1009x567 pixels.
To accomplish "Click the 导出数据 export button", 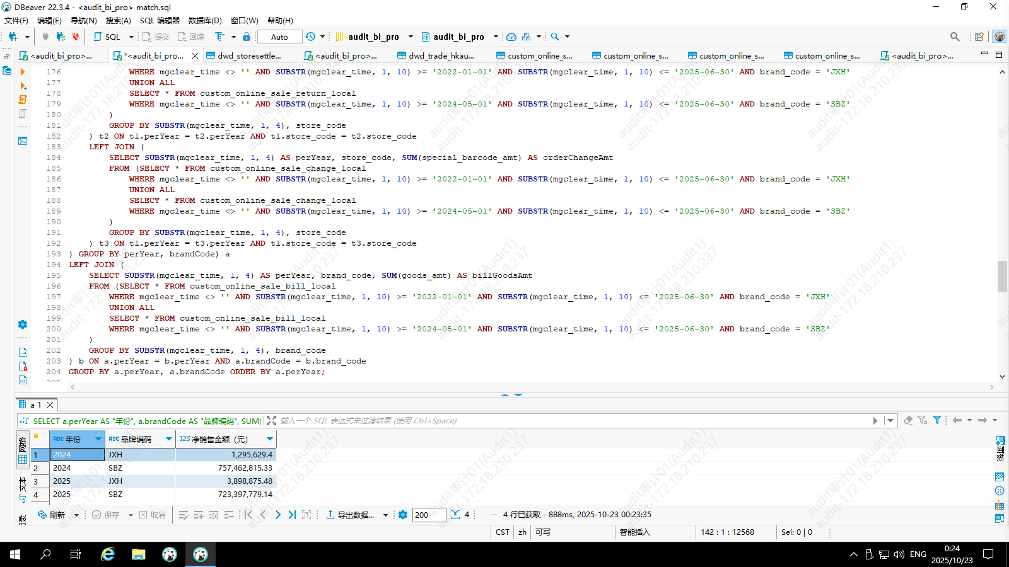I will point(350,515).
